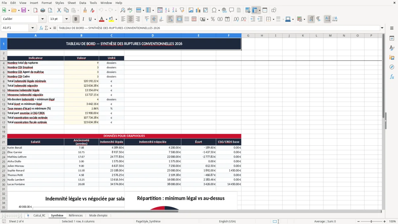Open the Styles sidebar panel

(392, 48)
